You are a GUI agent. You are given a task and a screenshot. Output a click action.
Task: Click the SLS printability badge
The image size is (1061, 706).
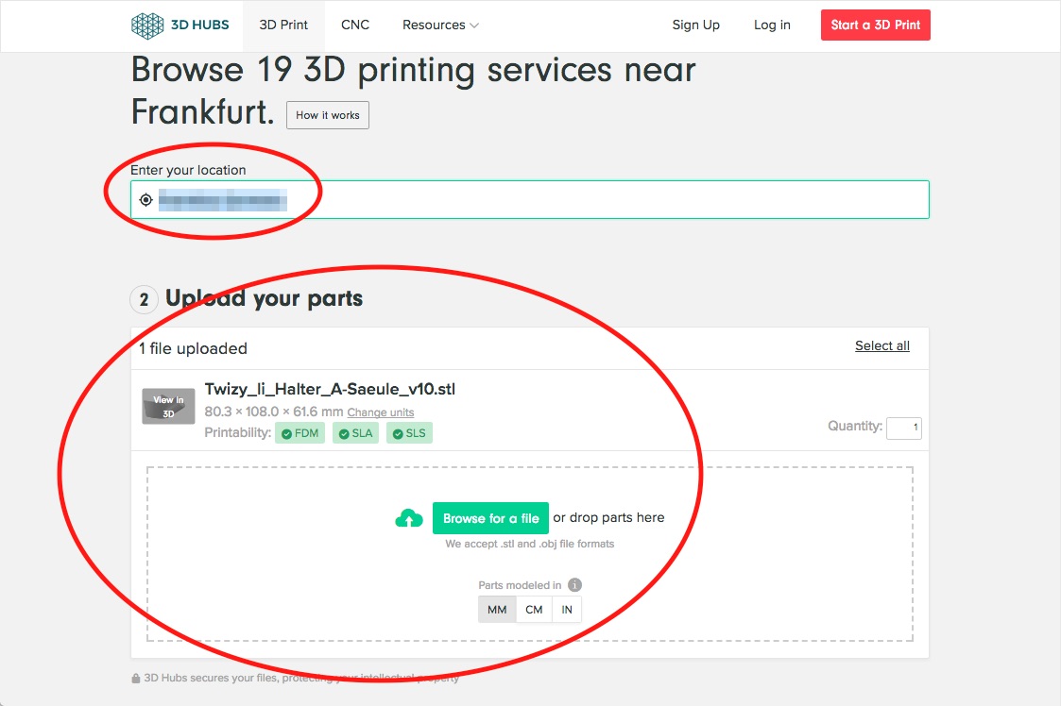click(x=409, y=433)
